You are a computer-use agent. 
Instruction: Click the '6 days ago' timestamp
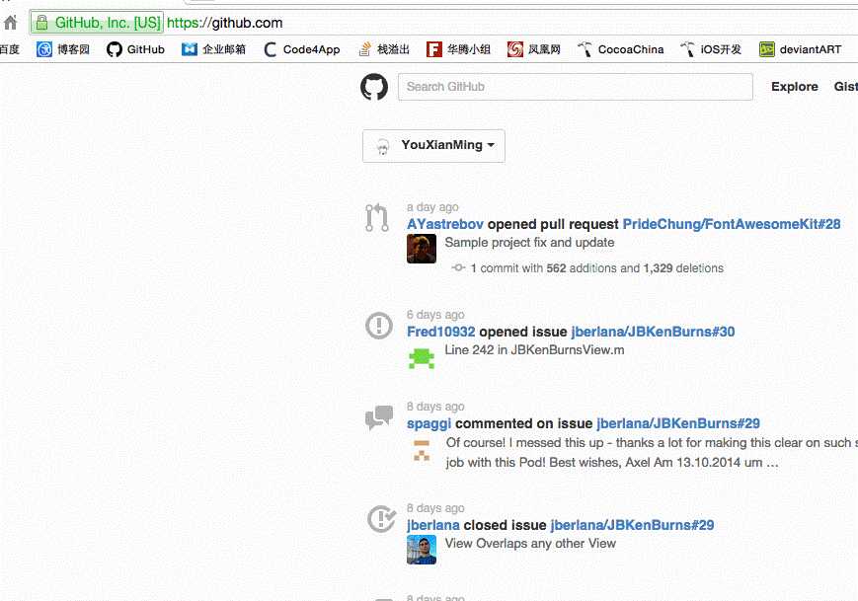(x=435, y=315)
